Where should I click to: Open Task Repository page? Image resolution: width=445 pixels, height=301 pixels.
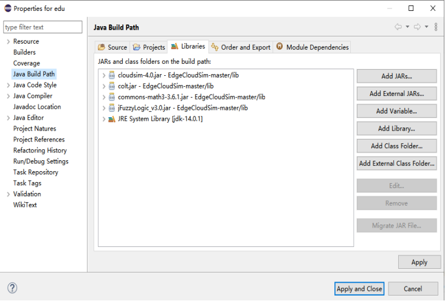click(x=36, y=172)
